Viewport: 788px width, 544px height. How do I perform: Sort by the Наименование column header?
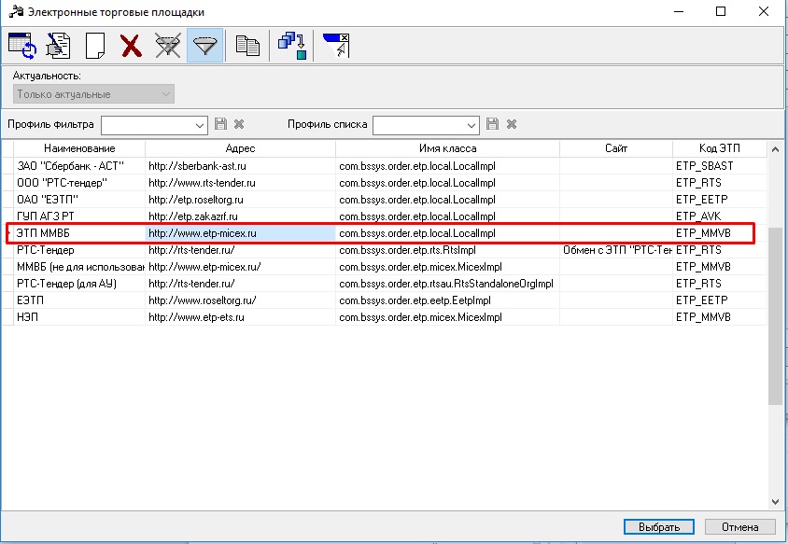[x=78, y=149]
